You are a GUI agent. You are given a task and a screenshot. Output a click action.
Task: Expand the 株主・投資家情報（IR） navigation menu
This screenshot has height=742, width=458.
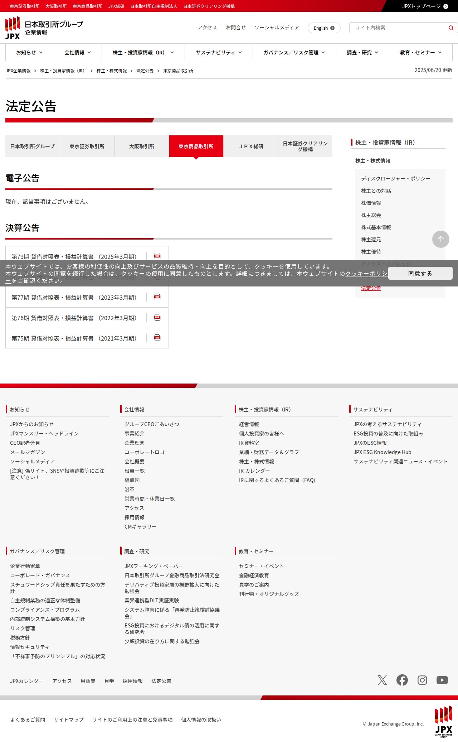pos(143,53)
